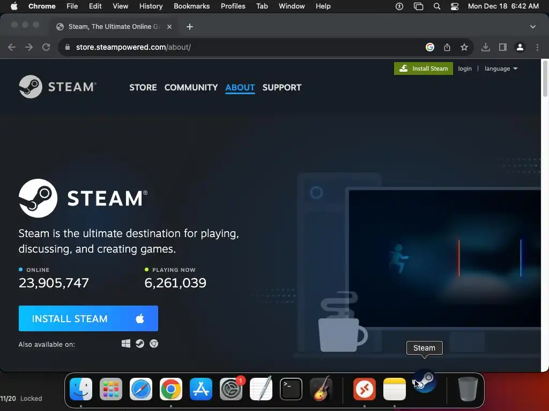Open Notes from the dock
Viewport: 549px width, 411px height.
pos(395,389)
